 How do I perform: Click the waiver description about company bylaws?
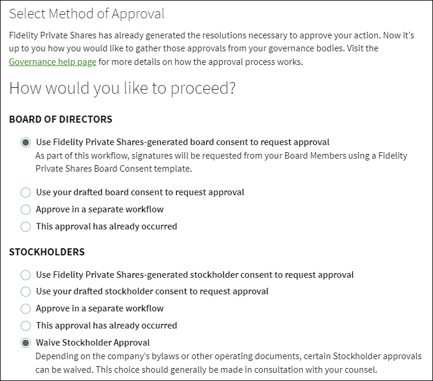pyautogui.click(x=228, y=363)
